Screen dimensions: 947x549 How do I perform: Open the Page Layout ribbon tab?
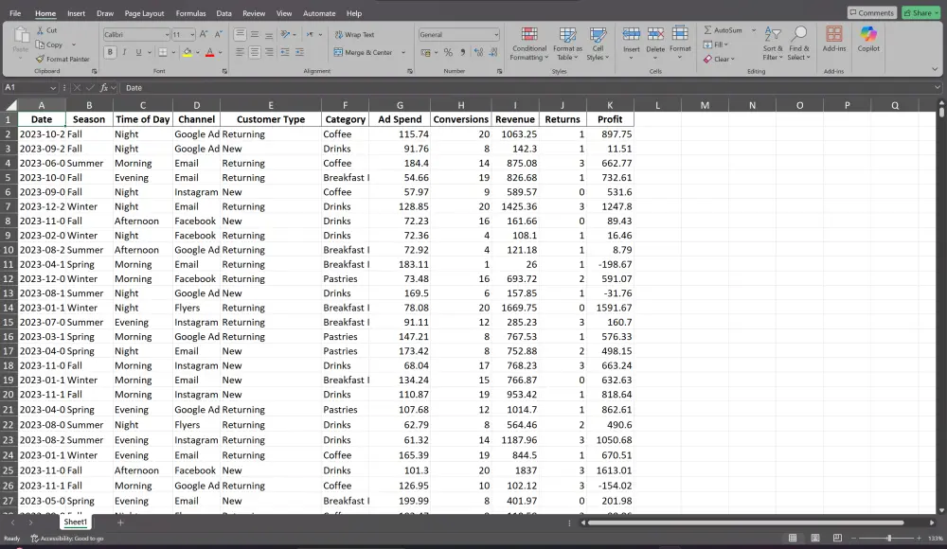[x=144, y=13]
